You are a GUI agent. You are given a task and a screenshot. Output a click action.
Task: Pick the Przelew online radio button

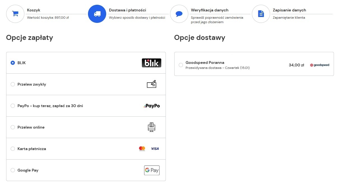click(x=13, y=127)
